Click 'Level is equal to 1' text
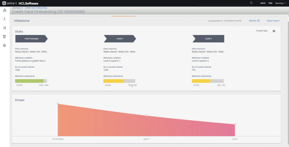 112,61
